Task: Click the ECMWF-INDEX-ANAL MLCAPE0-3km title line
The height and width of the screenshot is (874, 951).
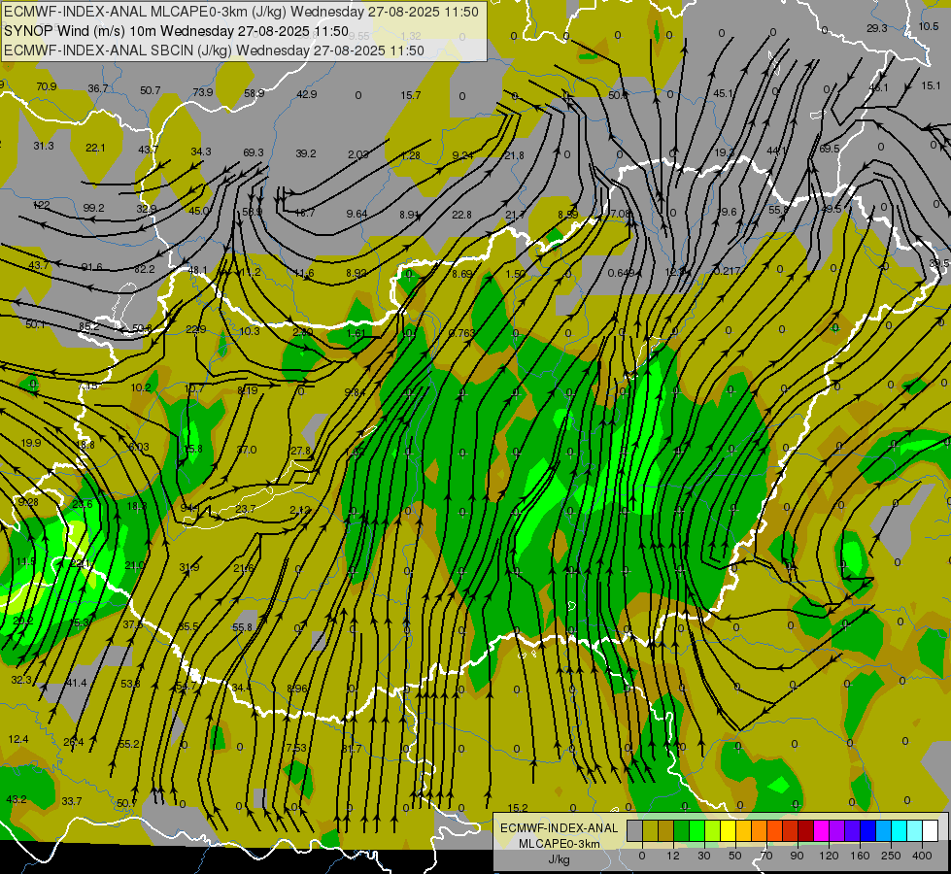Action: pyautogui.click(x=241, y=12)
